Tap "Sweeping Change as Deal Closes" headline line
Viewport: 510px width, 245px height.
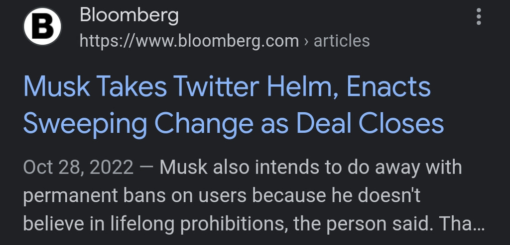coord(233,123)
